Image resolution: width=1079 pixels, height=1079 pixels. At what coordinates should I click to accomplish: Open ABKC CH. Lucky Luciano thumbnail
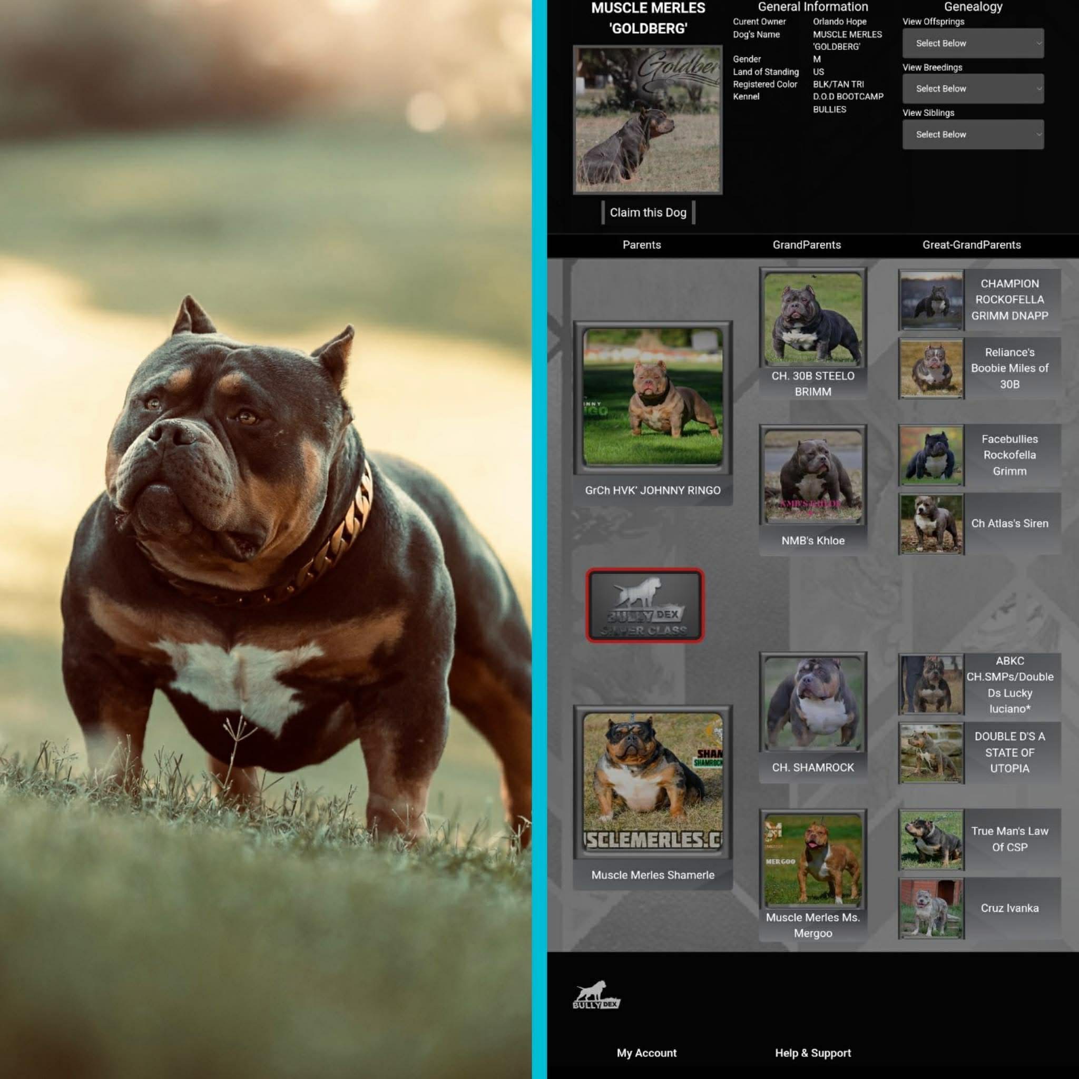(931, 685)
